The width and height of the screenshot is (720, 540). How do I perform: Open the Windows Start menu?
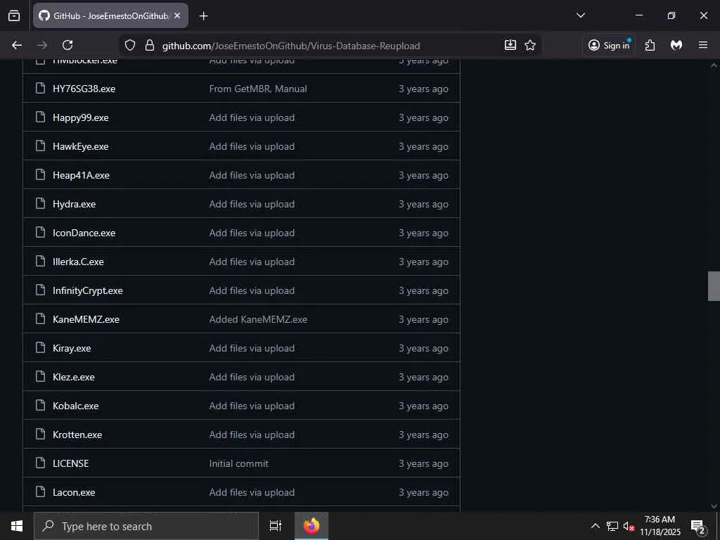tap(17, 526)
